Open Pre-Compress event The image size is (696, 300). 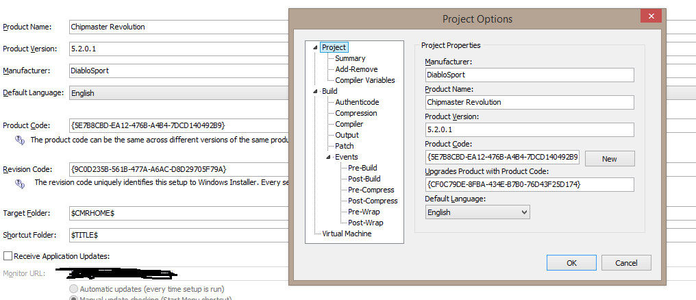pyautogui.click(x=371, y=190)
